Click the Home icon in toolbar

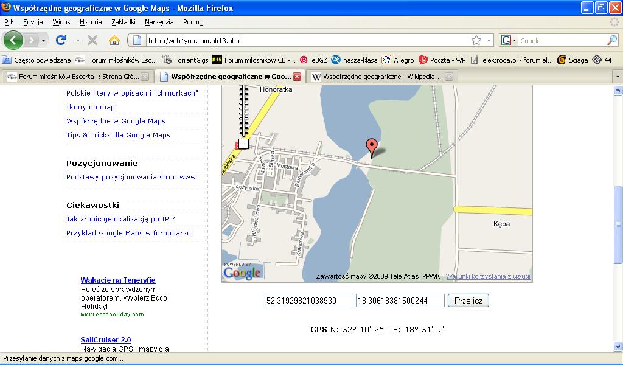point(114,40)
